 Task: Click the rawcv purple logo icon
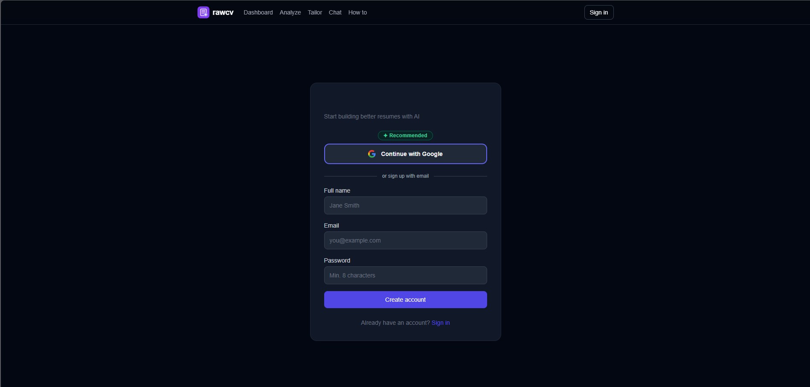click(x=203, y=12)
